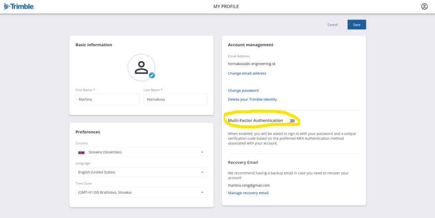Click the First Name input field
435x218 pixels.
click(107, 99)
